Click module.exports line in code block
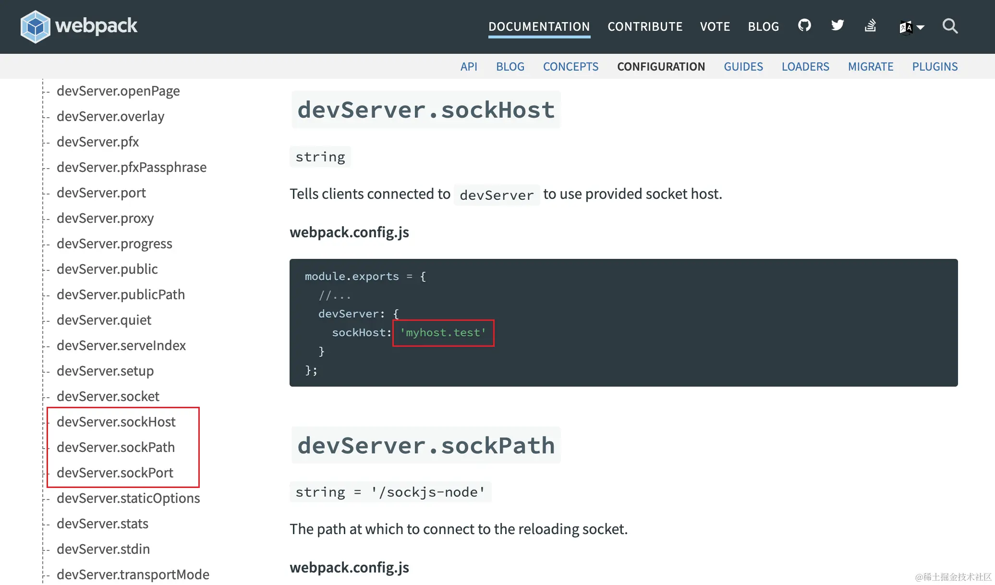The height and width of the screenshot is (585, 995). tap(365, 276)
